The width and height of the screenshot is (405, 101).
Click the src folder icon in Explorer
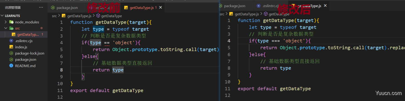click(x=11, y=28)
